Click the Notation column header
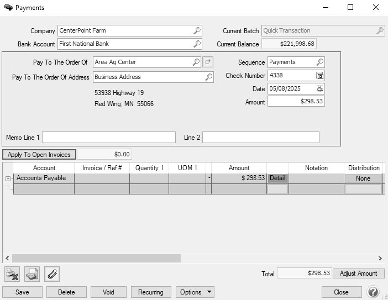 [316, 168]
